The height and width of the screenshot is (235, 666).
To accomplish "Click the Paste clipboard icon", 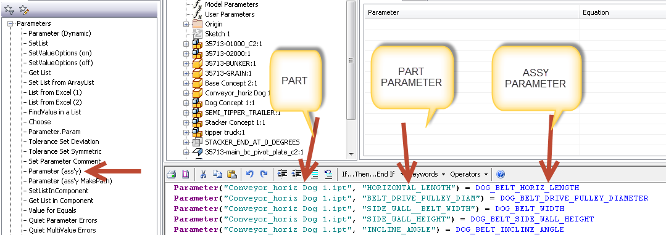I will point(231,174).
